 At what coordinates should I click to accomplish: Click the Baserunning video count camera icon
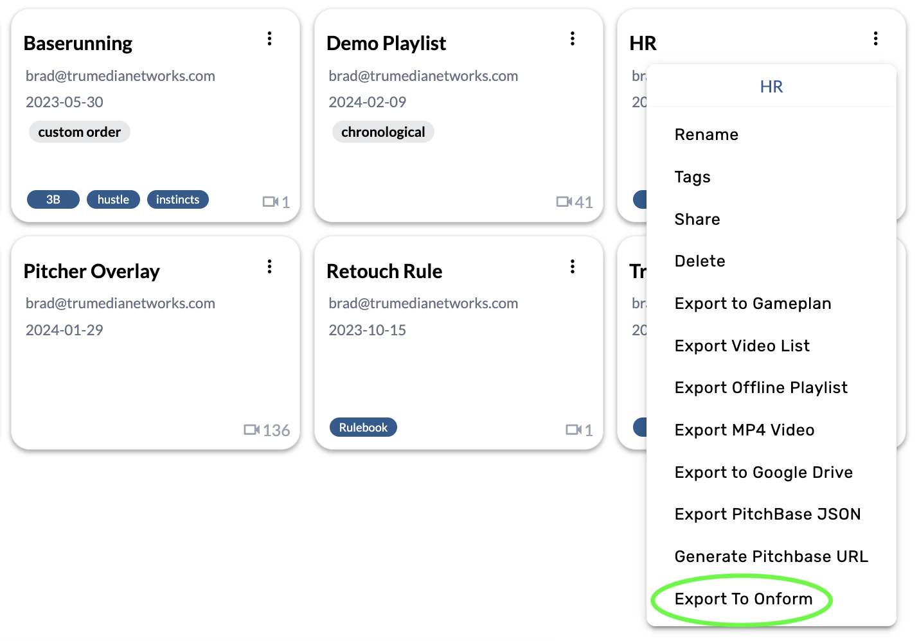click(x=270, y=202)
